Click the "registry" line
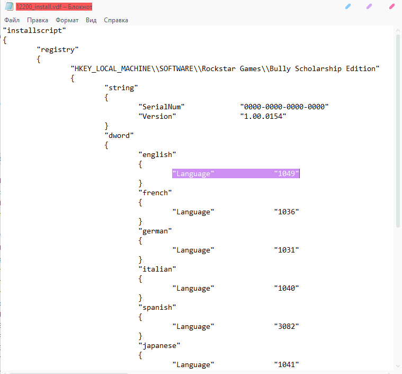 [58, 49]
